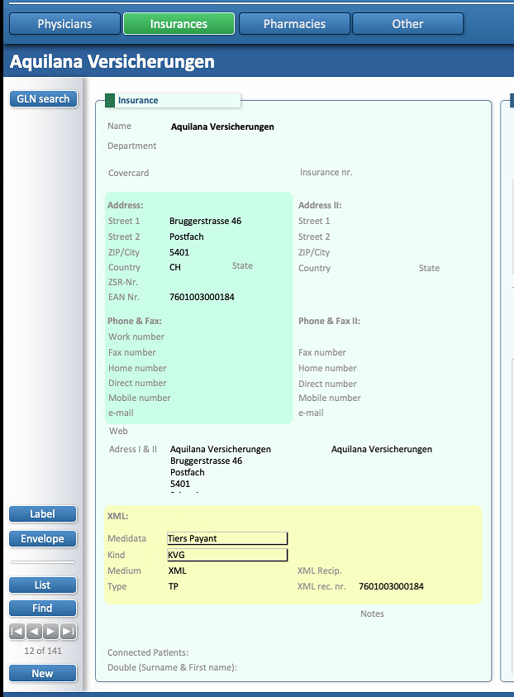
Task: Open the Physicians tab
Action: 64,23
